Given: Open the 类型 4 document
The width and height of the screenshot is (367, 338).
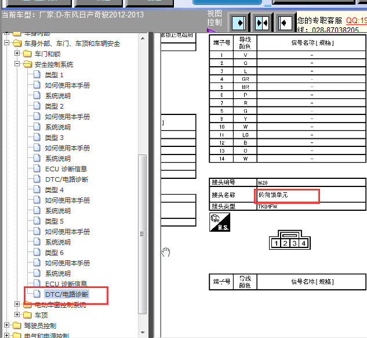Looking at the screenshot, I should click(x=54, y=190).
